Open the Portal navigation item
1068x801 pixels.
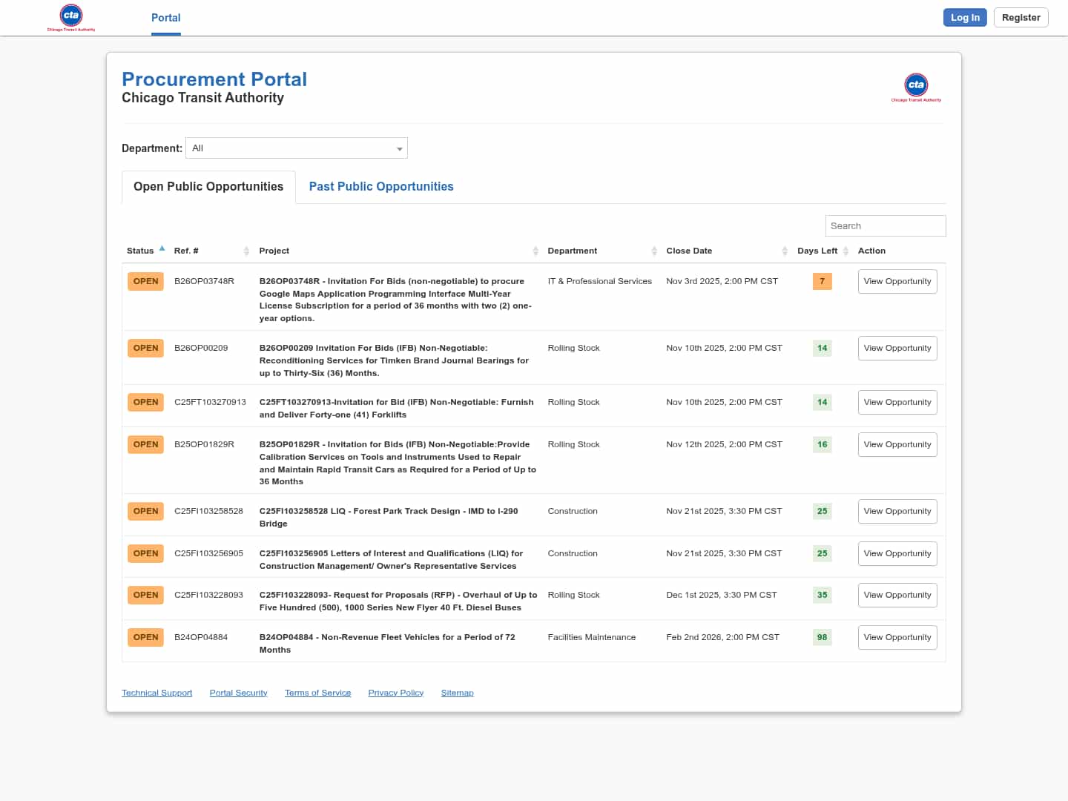click(165, 18)
